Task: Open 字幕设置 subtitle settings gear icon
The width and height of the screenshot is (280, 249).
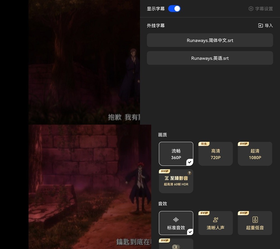Action: (x=250, y=9)
